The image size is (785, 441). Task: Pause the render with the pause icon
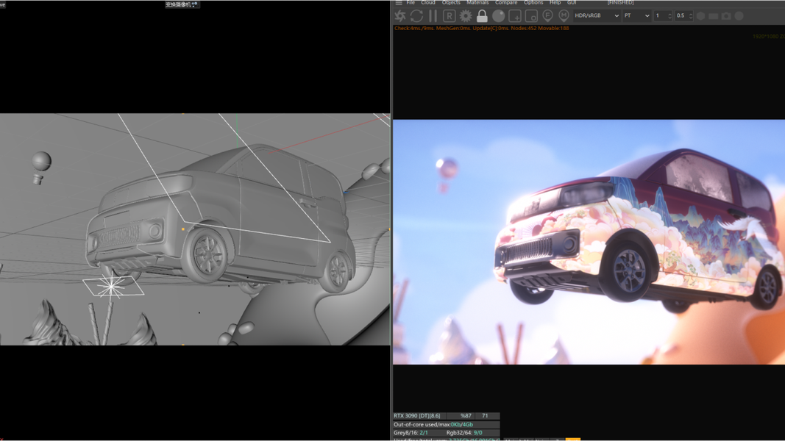433,16
